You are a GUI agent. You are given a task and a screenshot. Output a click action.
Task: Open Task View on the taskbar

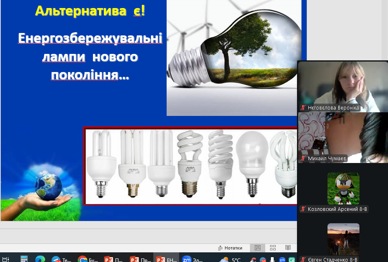(x=6, y=260)
